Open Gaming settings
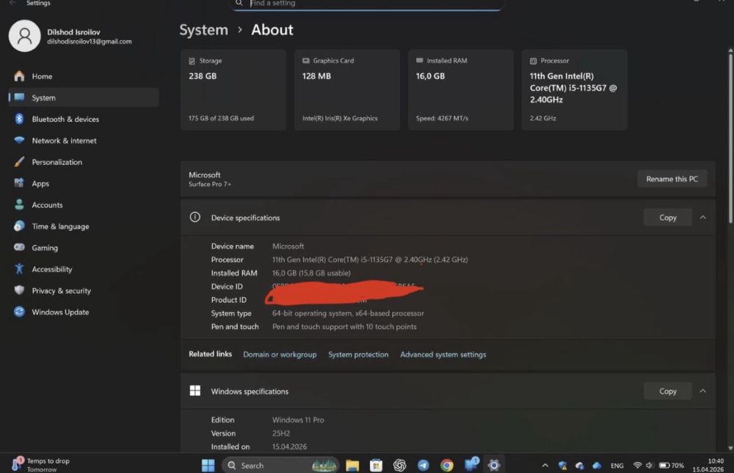 pyautogui.click(x=84, y=248)
